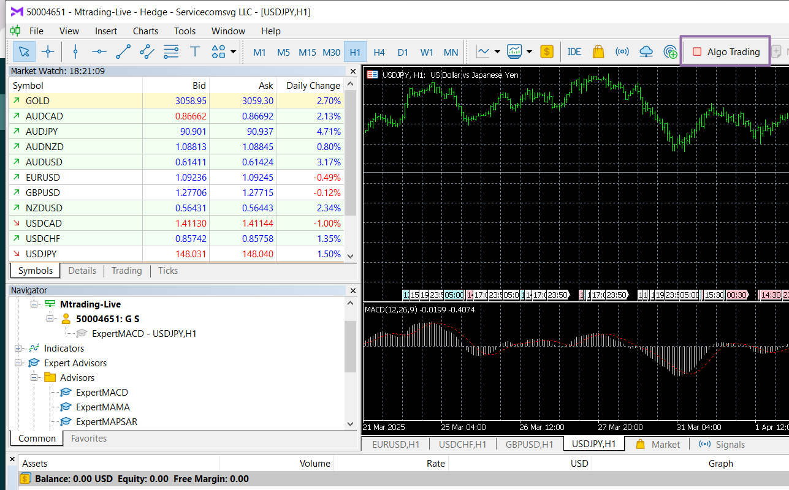Open the Help menu
This screenshot has width=789, height=490.
(x=270, y=31)
